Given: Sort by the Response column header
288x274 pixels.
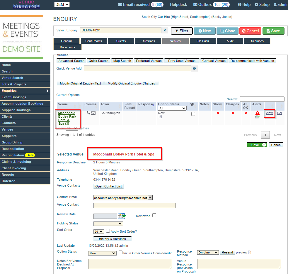Looking at the screenshot, I should point(146,106).
